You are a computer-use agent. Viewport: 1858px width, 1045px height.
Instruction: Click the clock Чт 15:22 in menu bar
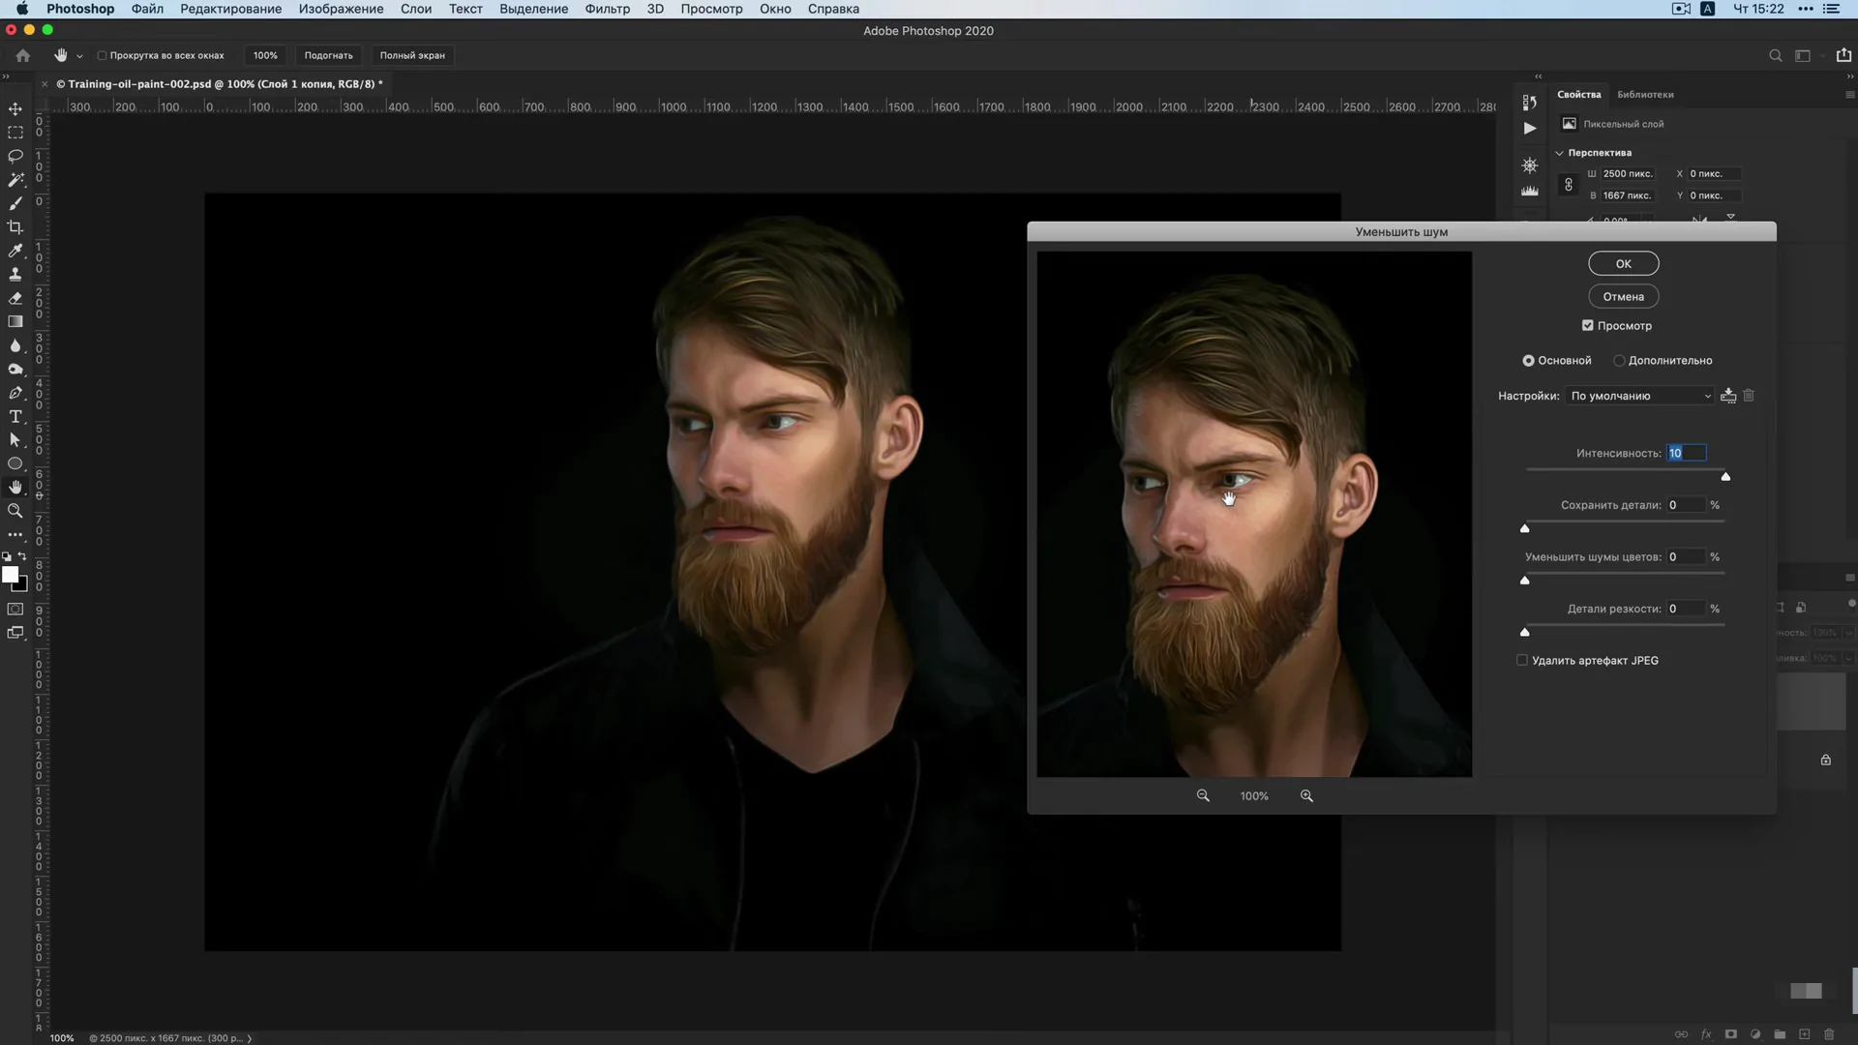click(1758, 9)
